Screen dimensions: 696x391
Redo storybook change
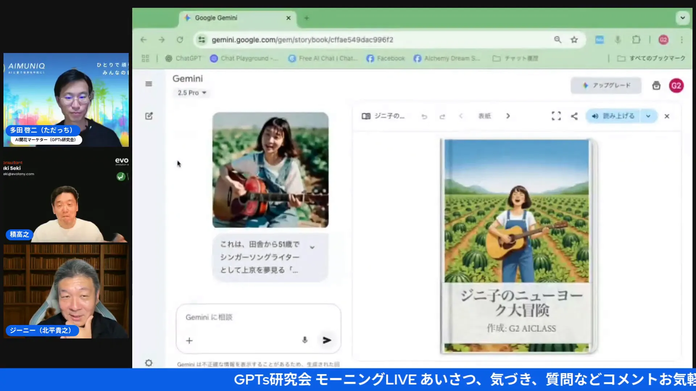pos(442,116)
